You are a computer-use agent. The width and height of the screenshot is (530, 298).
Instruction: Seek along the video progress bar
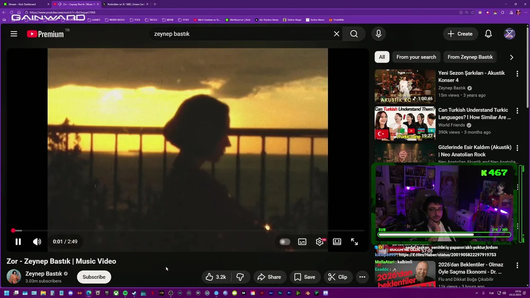pos(188,231)
